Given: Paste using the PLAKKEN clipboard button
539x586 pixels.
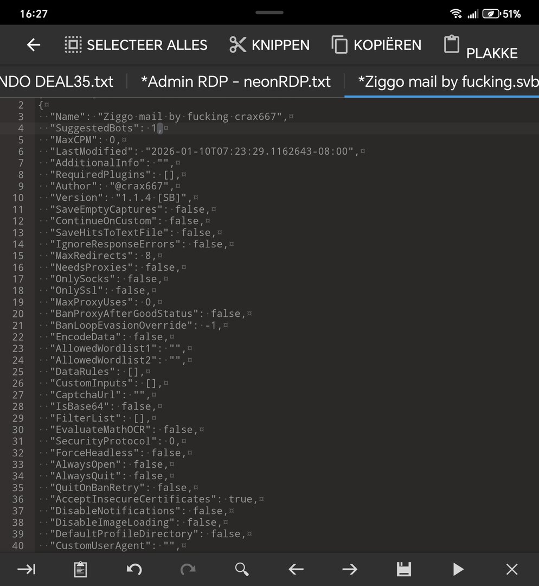Looking at the screenshot, I should [x=480, y=47].
